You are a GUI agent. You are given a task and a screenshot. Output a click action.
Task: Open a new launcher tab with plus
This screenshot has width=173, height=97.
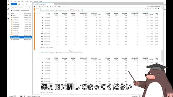click(53, 4)
